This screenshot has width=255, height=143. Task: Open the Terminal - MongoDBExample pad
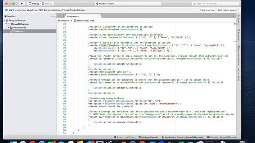click(x=222, y=137)
